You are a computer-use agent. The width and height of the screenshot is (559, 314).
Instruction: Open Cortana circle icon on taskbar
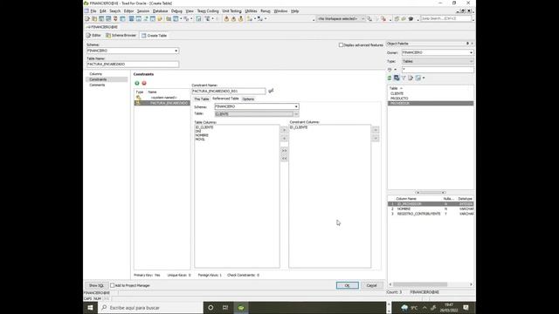pos(210,308)
